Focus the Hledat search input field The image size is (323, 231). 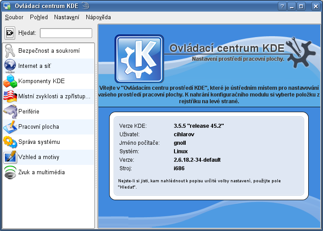click(x=66, y=33)
